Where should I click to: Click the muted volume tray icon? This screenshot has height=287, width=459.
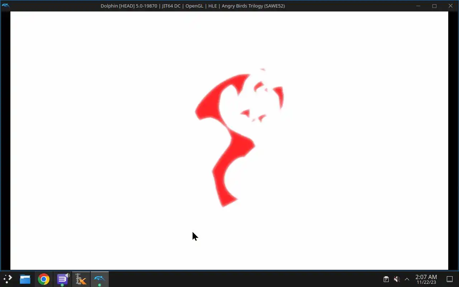click(x=397, y=279)
